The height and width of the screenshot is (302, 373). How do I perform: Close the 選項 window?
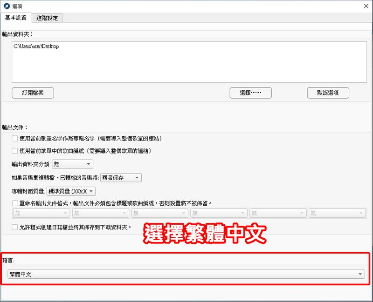coord(366,6)
